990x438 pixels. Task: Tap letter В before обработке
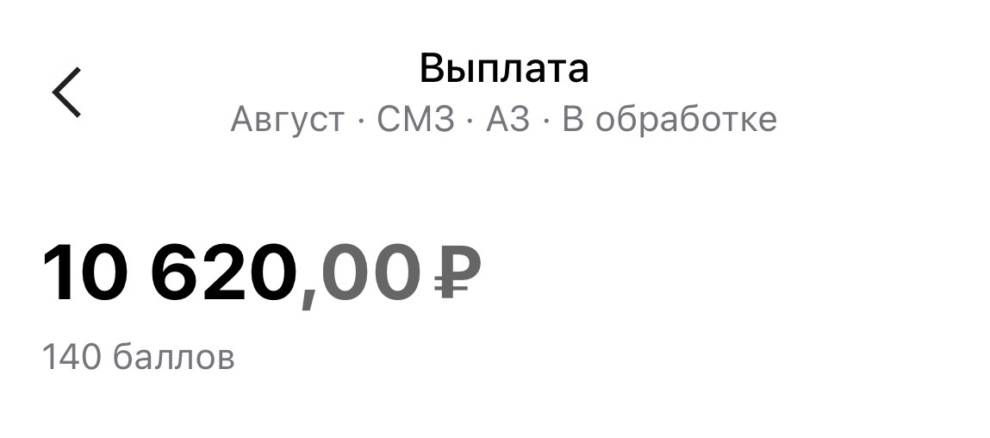click(573, 119)
